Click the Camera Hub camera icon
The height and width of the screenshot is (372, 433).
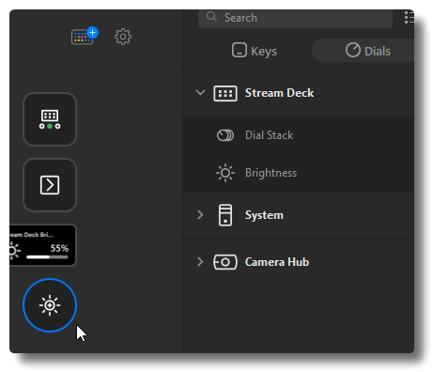point(225,262)
